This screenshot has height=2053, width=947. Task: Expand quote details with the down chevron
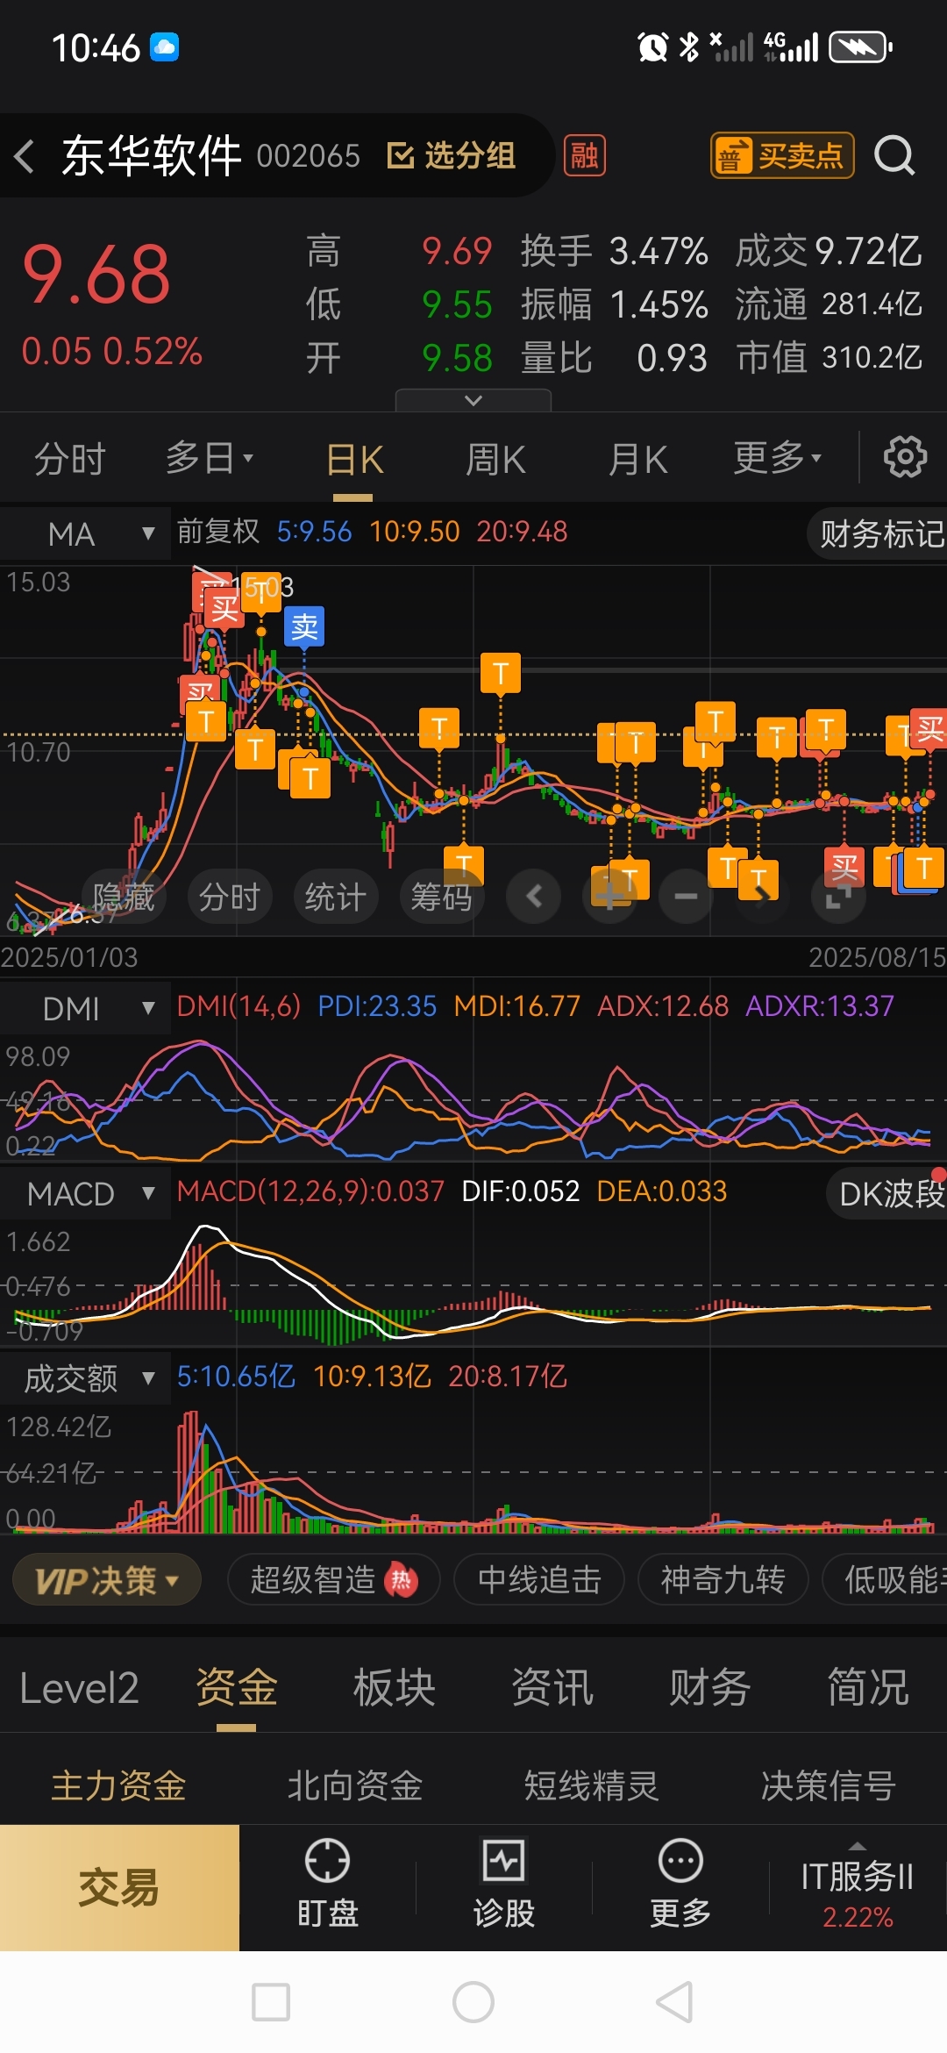pyautogui.click(x=473, y=400)
